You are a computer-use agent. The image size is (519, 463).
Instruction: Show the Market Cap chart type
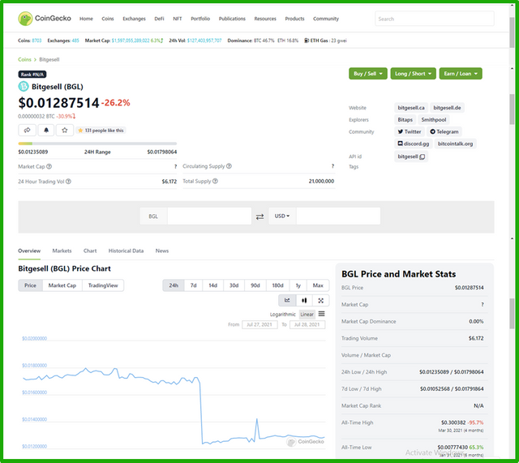pyautogui.click(x=62, y=285)
